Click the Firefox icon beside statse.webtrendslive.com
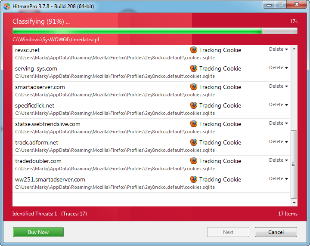Viewport: 310px width, 246px height. [x=194, y=124]
